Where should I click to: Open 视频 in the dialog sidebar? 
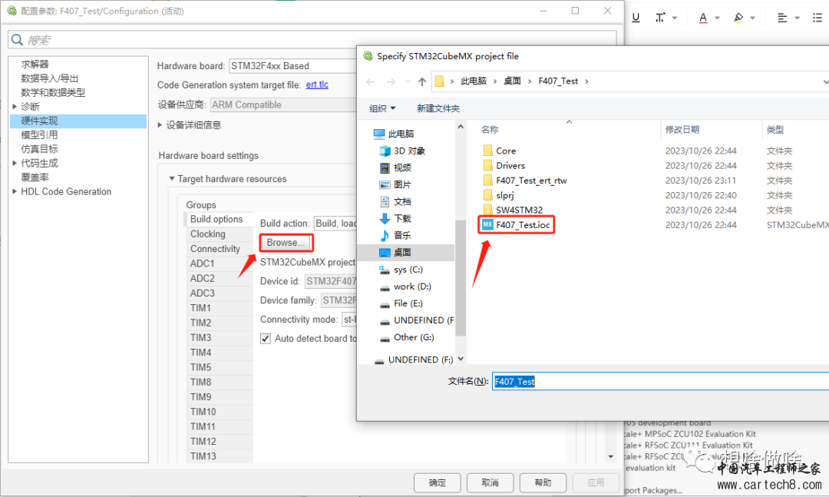[x=396, y=167]
